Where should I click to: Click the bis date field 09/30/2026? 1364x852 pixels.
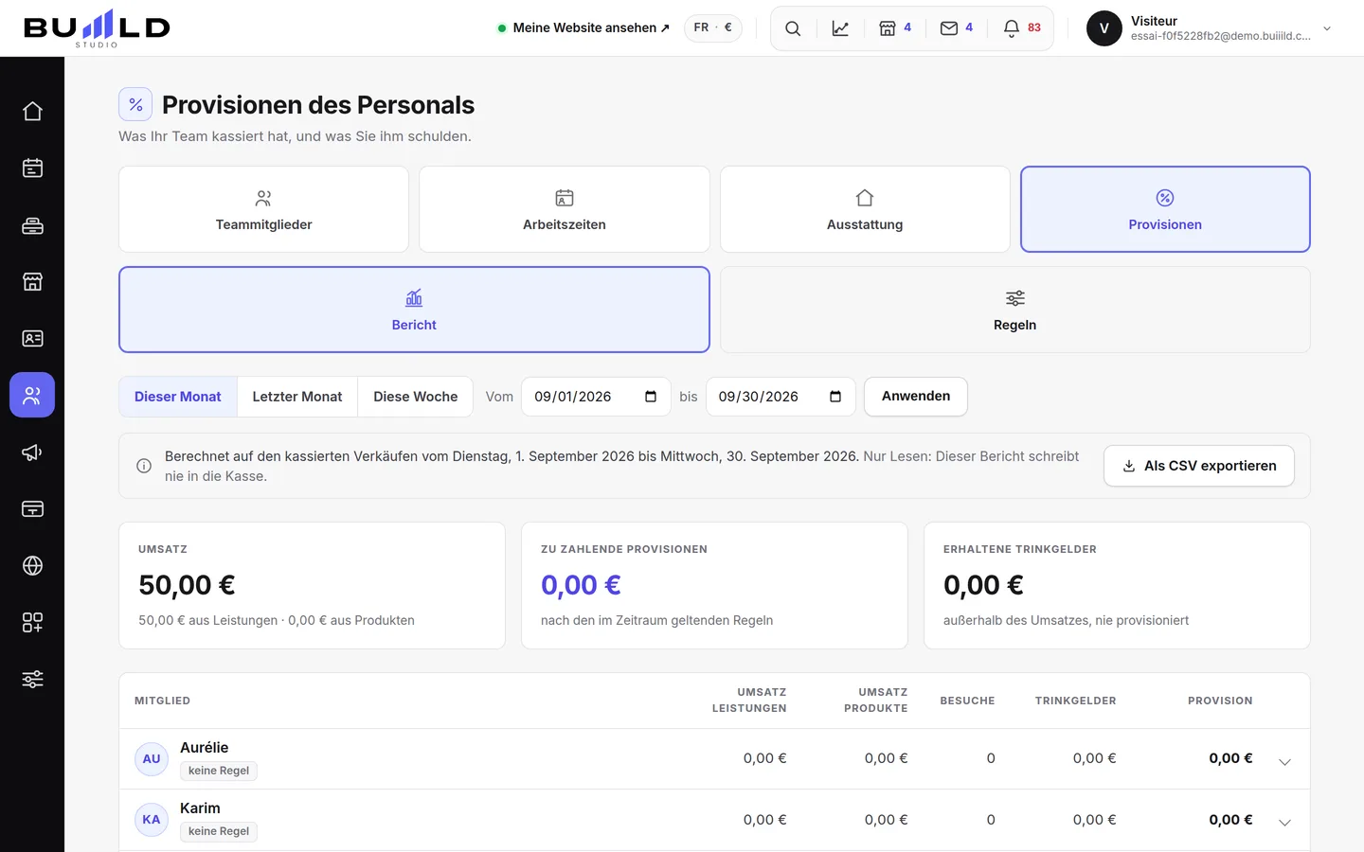click(781, 397)
